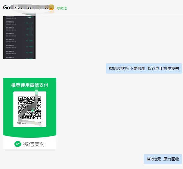Click the @微信 source label in header

pyautogui.click(x=62, y=8)
